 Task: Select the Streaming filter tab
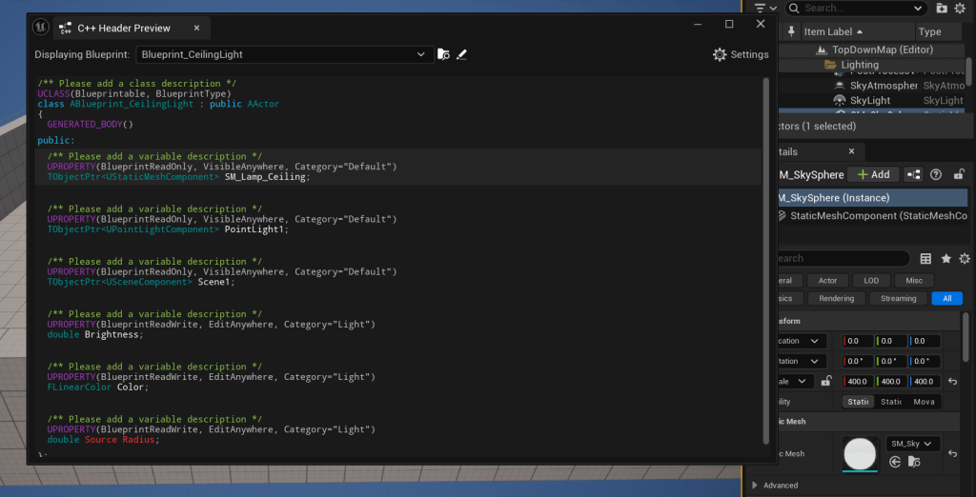(x=898, y=298)
